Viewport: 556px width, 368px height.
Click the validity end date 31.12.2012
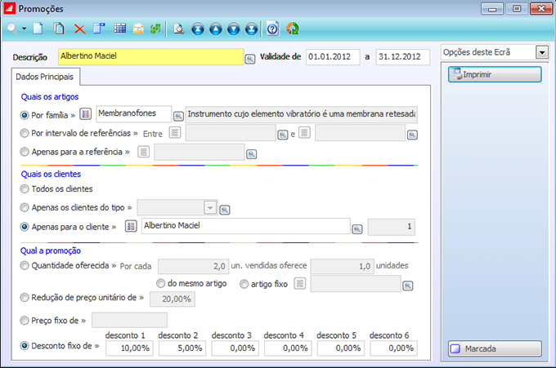(x=402, y=57)
